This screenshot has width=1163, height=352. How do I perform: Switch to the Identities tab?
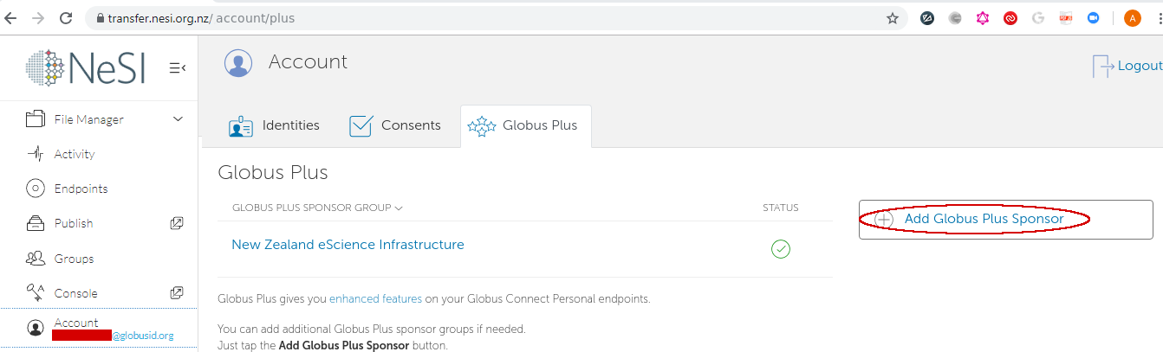coord(274,125)
